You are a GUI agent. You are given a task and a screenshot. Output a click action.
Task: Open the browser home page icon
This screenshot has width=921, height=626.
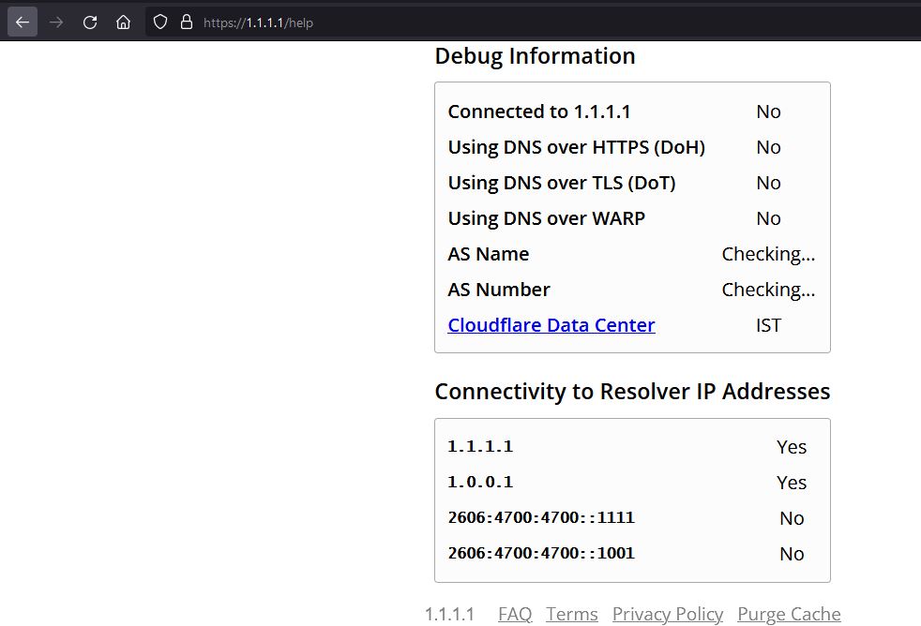point(124,22)
